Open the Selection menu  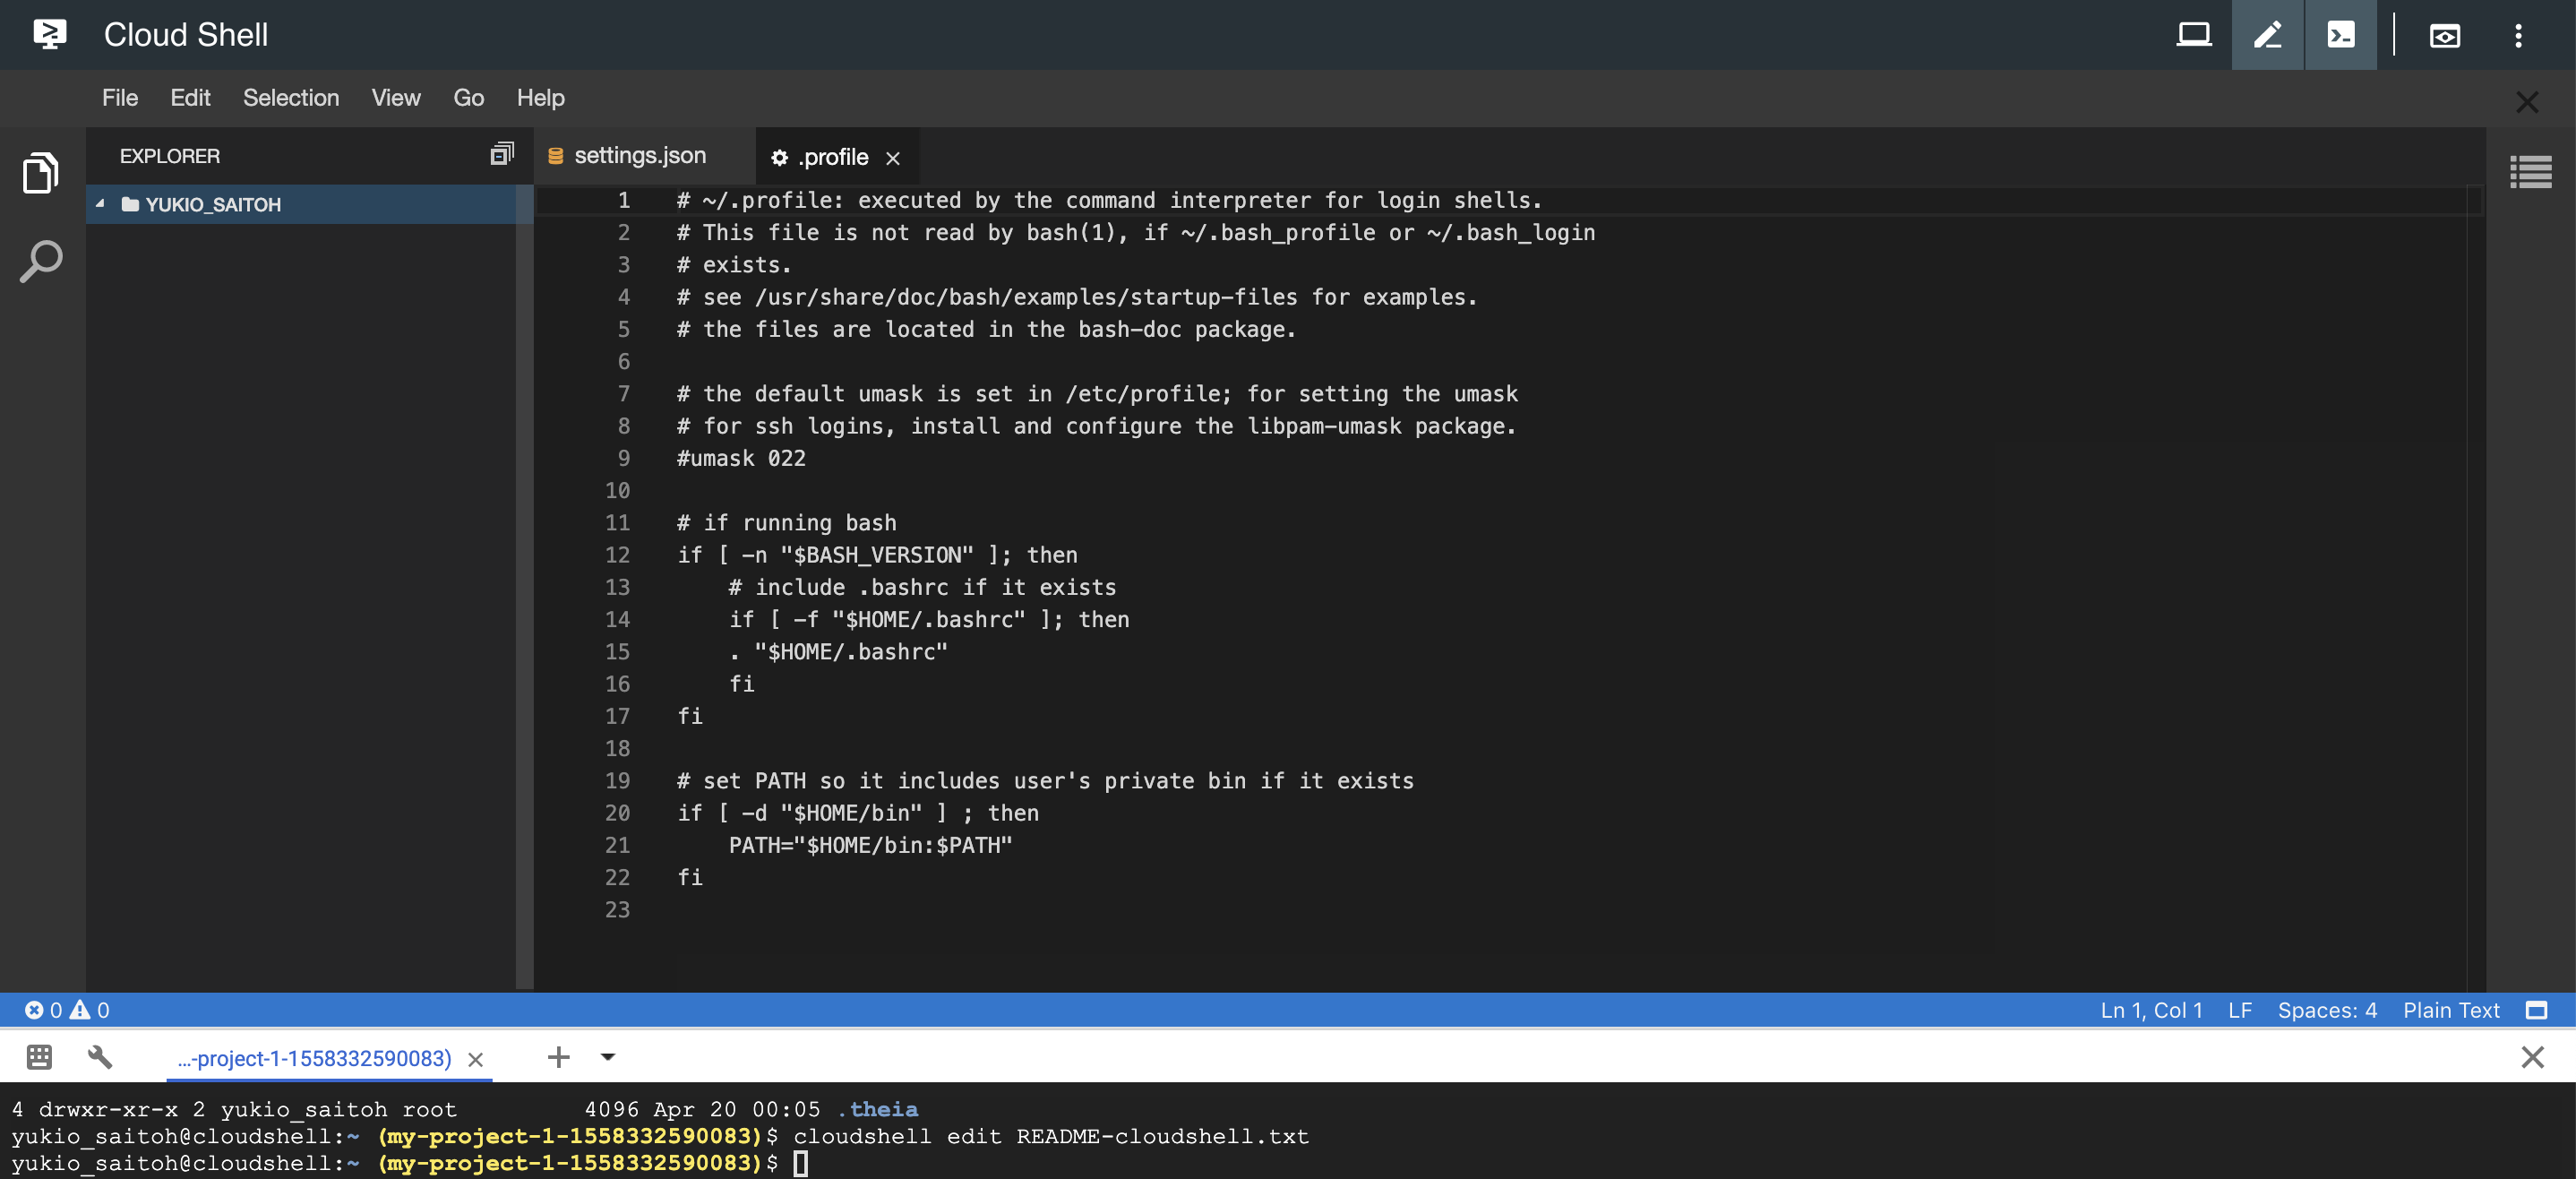(290, 98)
